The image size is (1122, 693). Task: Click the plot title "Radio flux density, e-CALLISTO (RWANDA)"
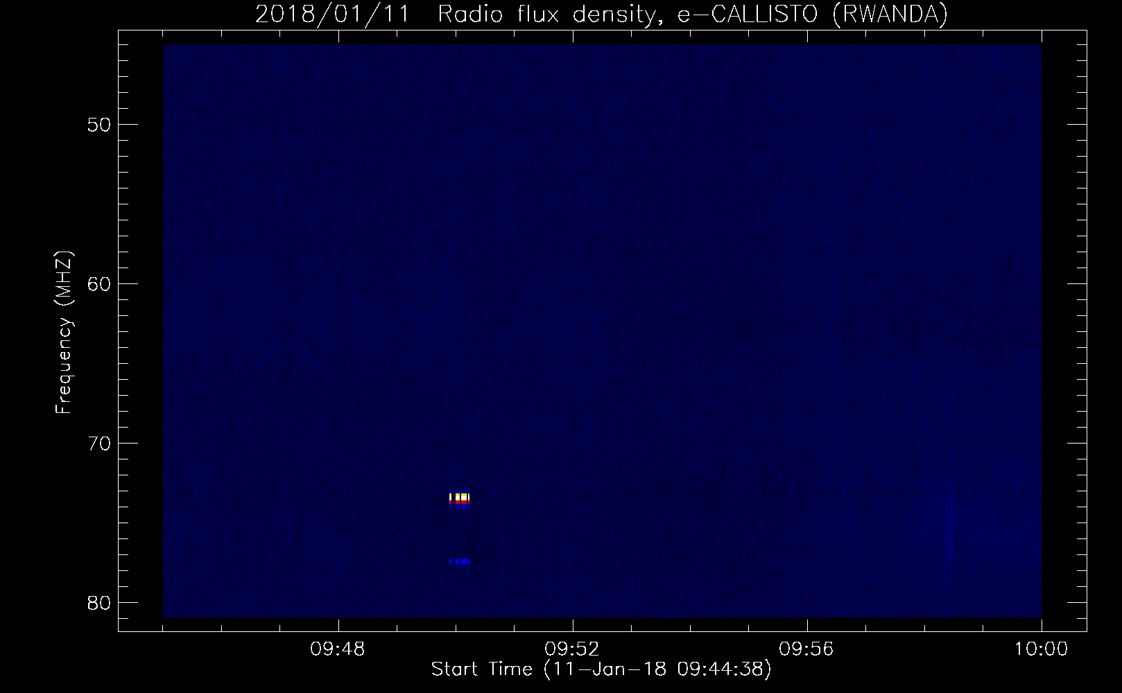pyautogui.click(x=692, y=14)
